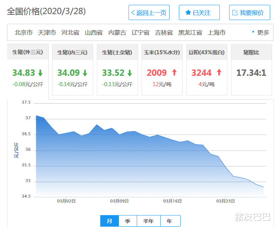
Task: Open the 我要报价 quote button
Action: [x=250, y=12]
